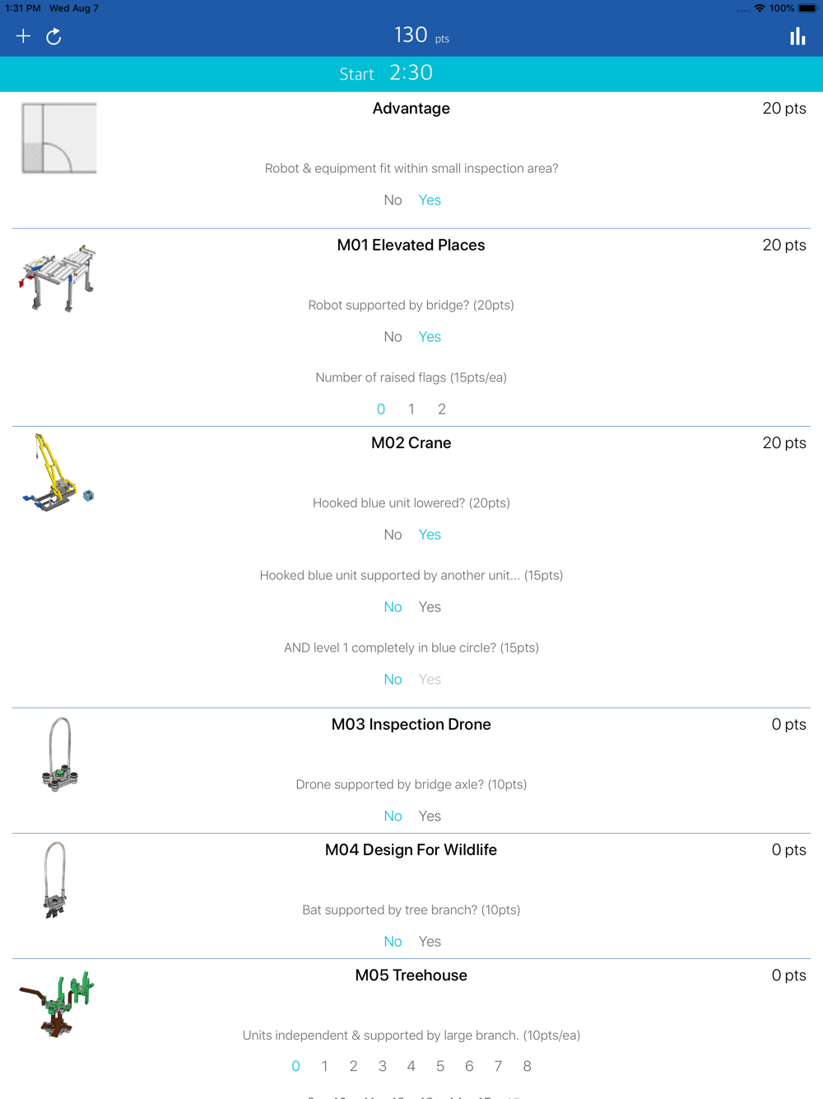Select No for hooked blue unit lowered
Image resolution: width=823 pixels, height=1099 pixels.
(393, 535)
